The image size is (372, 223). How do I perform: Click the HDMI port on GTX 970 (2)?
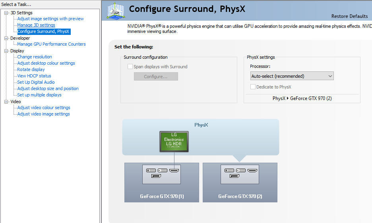pos(252,170)
